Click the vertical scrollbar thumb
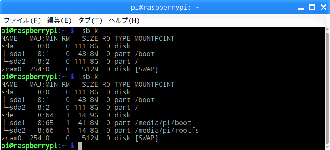 coord(327,89)
